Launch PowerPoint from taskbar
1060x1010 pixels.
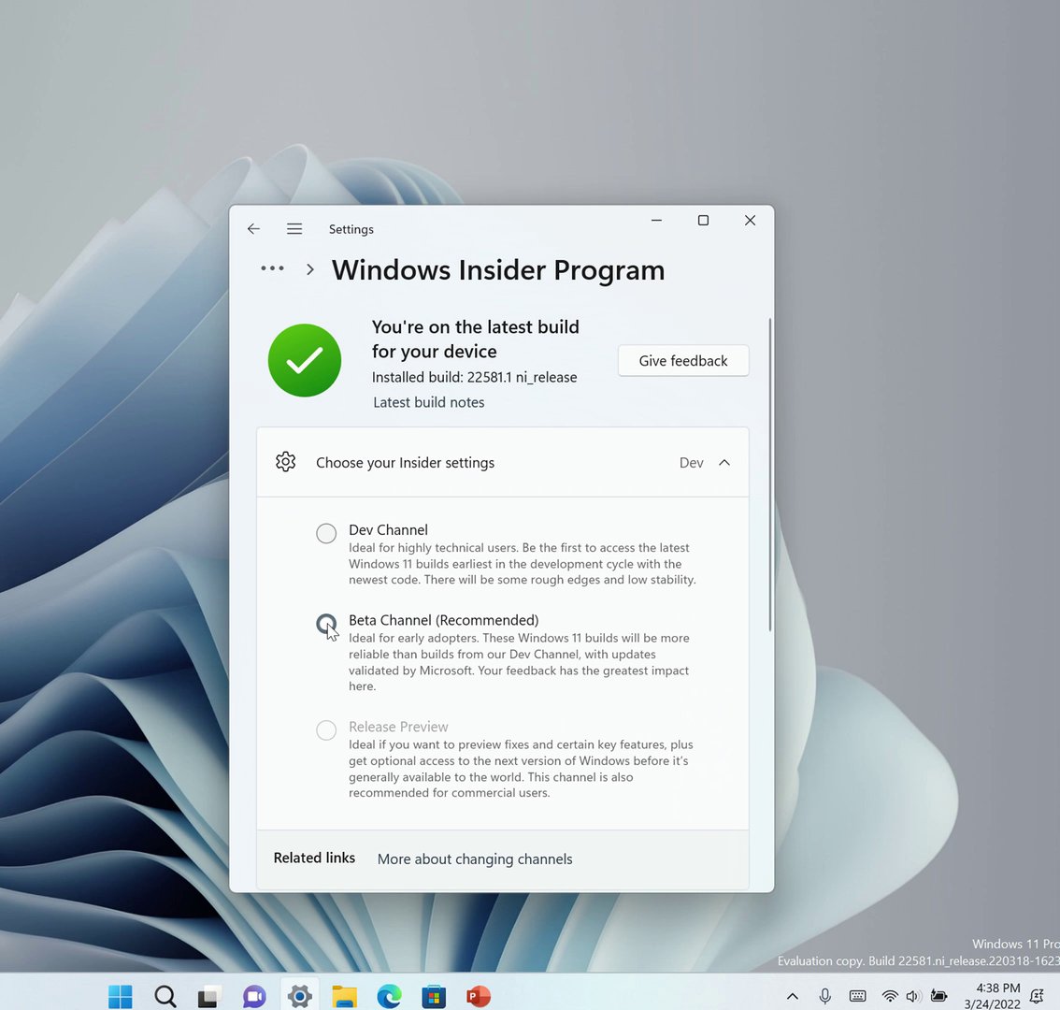pos(478,996)
